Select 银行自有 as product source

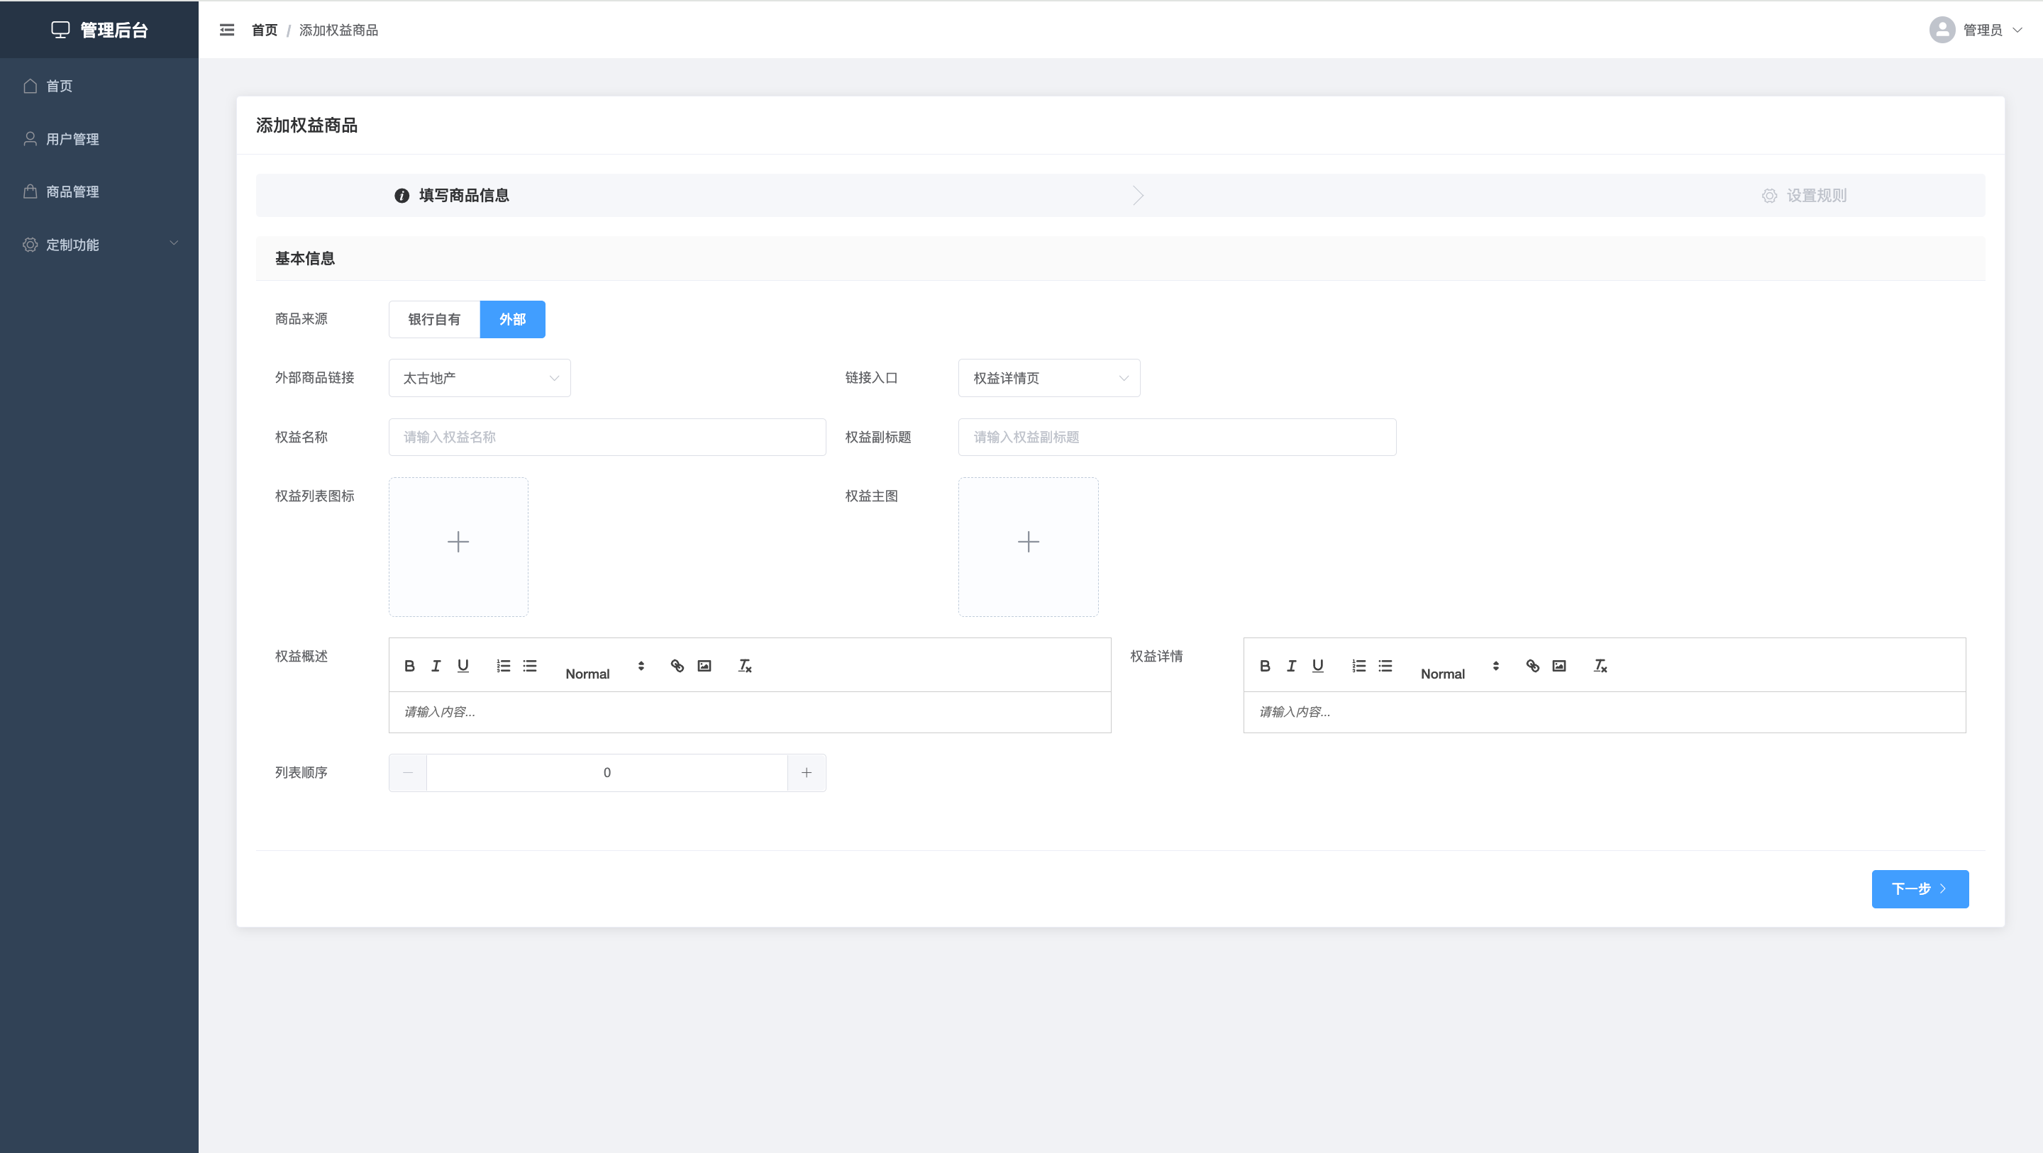[x=434, y=319]
